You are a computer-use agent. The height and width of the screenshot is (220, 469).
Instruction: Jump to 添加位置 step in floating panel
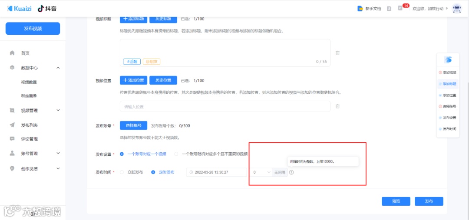[448, 95]
